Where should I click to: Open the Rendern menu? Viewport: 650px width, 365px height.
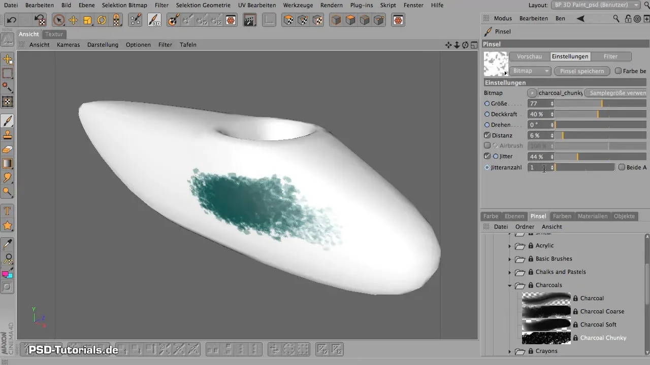coord(331,5)
